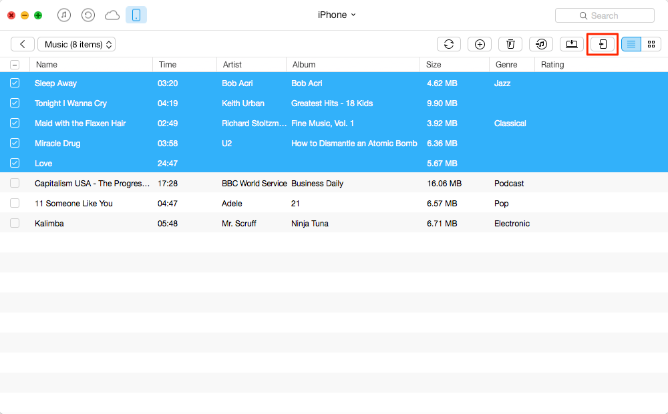Image resolution: width=668 pixels, height=414 pixels.
Task: Click artist Mr. Scruff
Action: pyautogui.click(x=239, y=224)
